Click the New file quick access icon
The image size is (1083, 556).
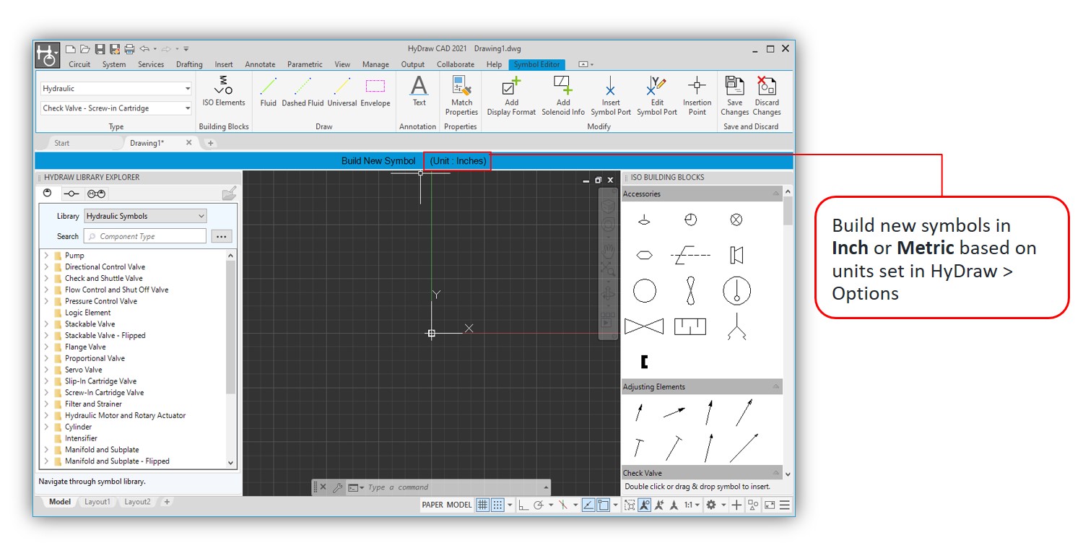pos(71,49)
